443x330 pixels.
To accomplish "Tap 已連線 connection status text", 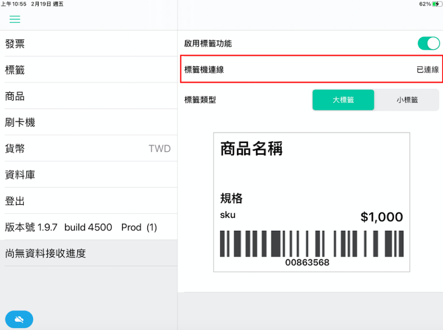I will coord(428,70).
